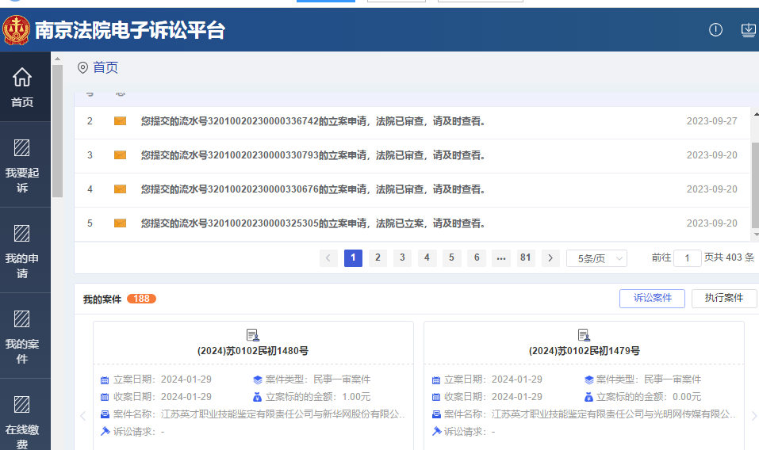The height and width of the screenshot is (450, 759).
Task: Go to page 3 of messages
Action: (x=402, y=257)
